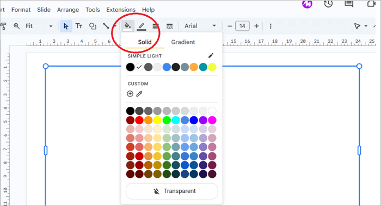Select the line tool
Screen dimensions: 381x206
point(106,26)
